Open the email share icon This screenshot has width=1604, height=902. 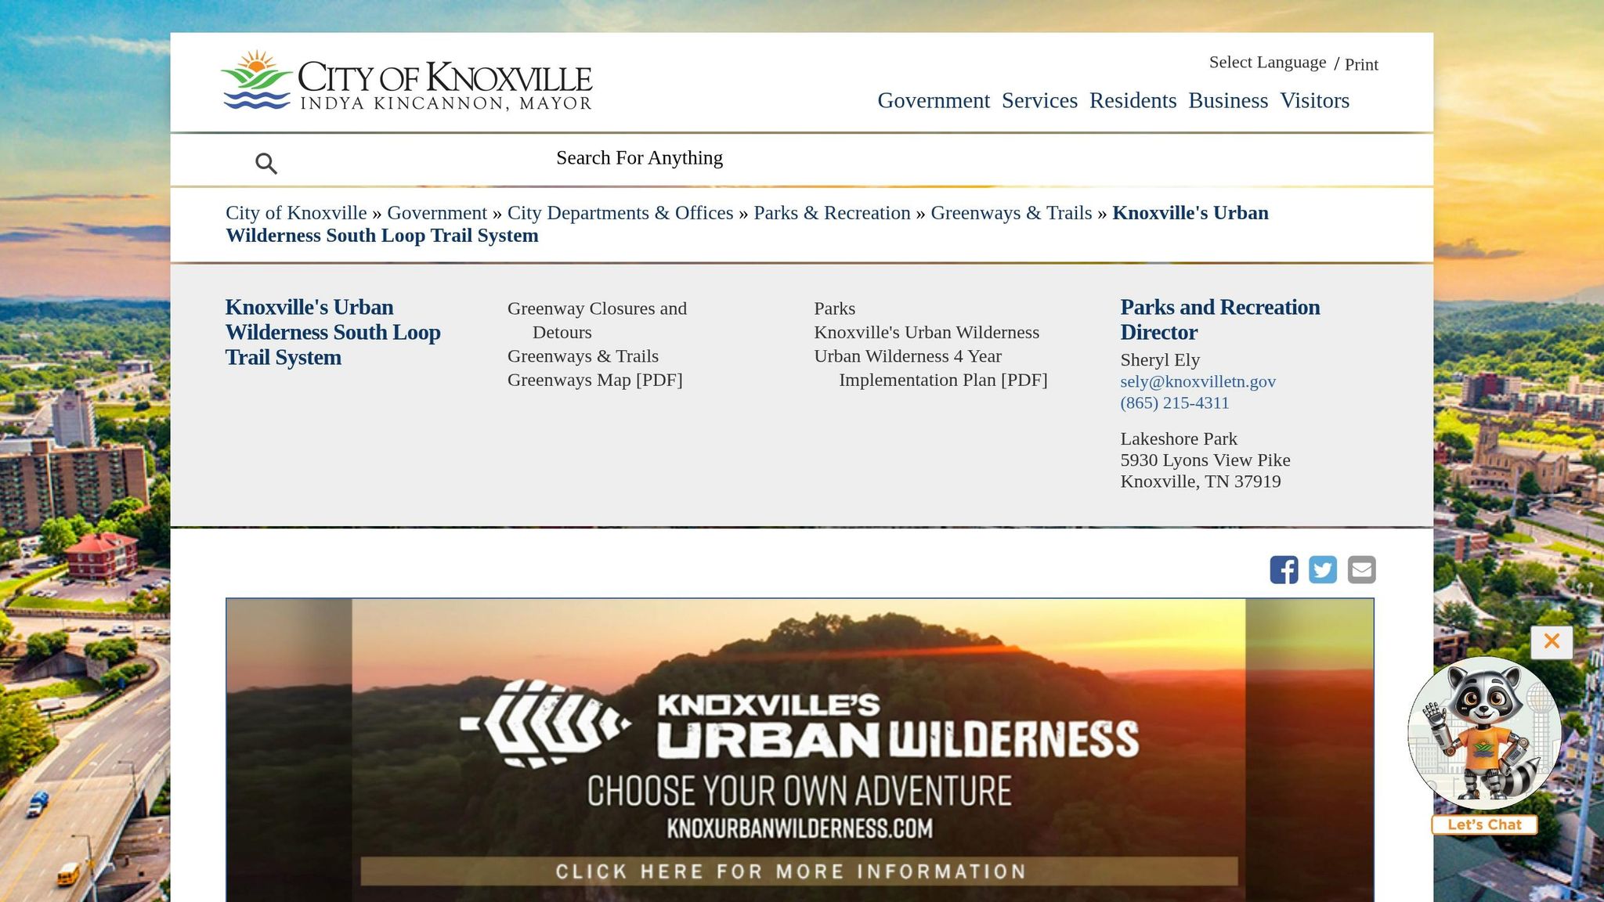pos(1362,569)
